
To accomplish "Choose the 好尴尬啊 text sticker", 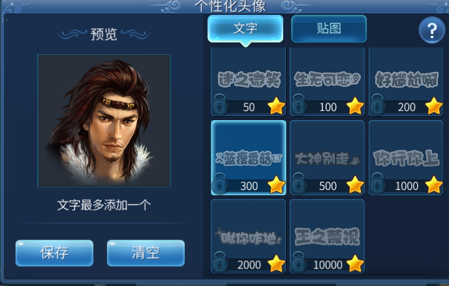I will tap(406, 82).
